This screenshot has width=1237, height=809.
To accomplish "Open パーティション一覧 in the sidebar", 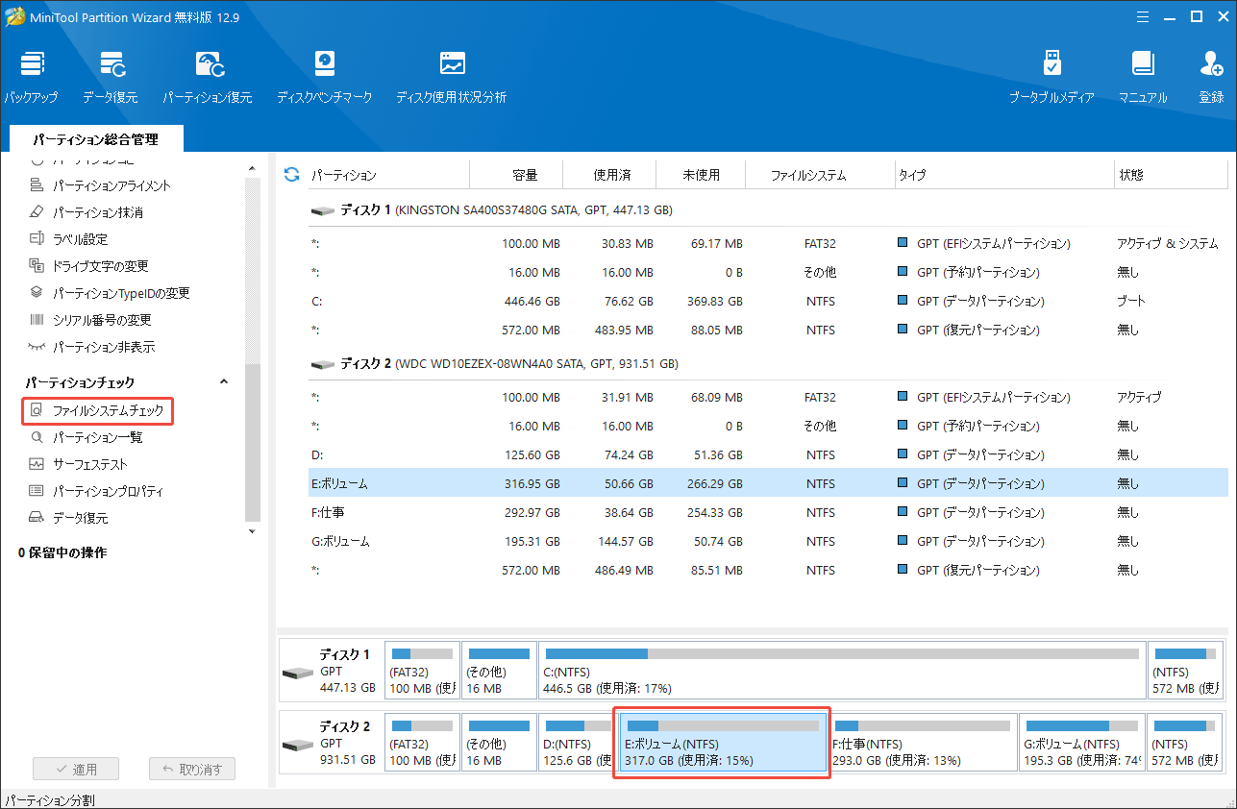I will (86, 437).
